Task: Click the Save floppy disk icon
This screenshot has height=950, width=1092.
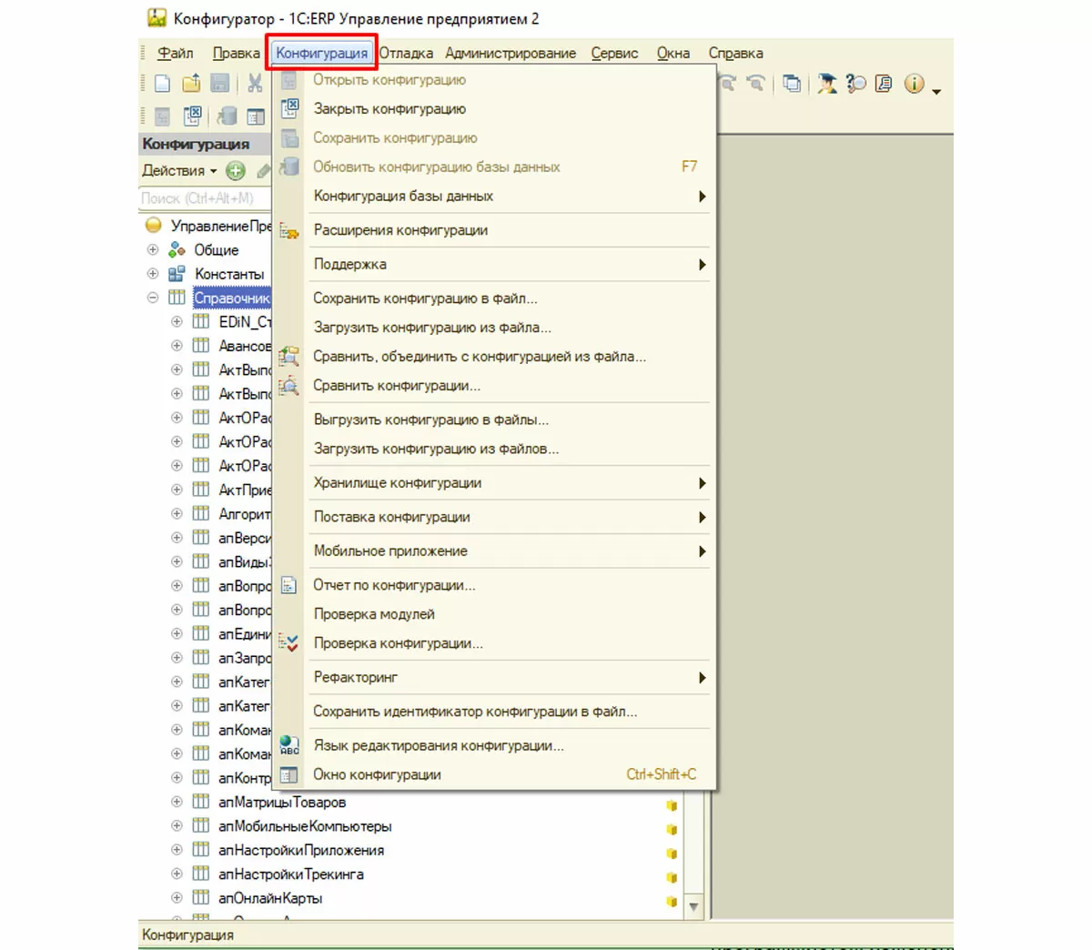Action: pyautogui.click(x=219, y=84)
